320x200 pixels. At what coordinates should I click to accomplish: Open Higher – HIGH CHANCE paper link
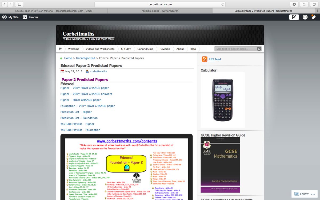pos(81,100)
